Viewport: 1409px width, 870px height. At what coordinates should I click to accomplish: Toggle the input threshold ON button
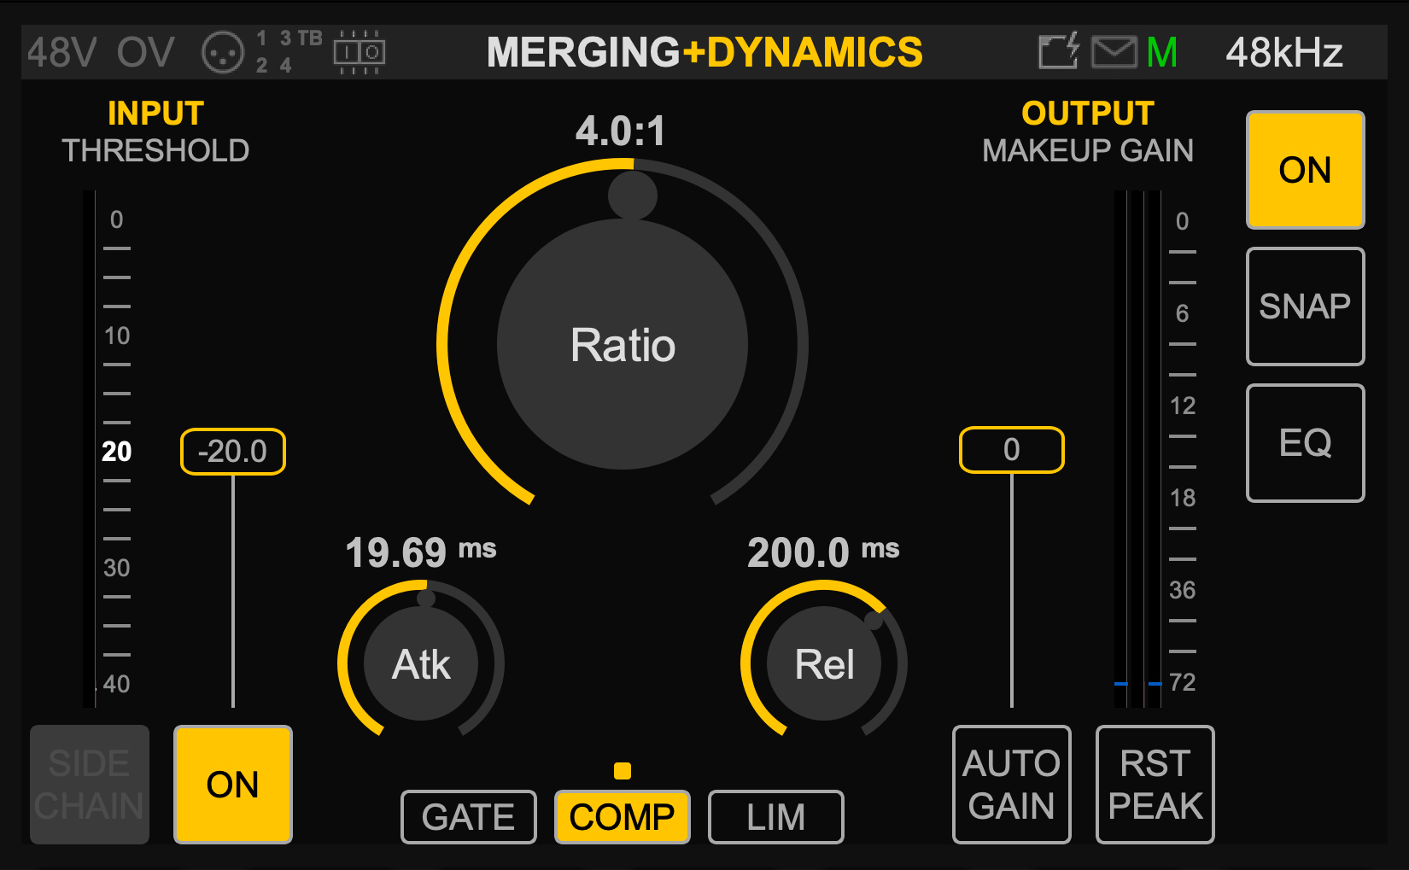pyautogui.click(x=233, y=785)
